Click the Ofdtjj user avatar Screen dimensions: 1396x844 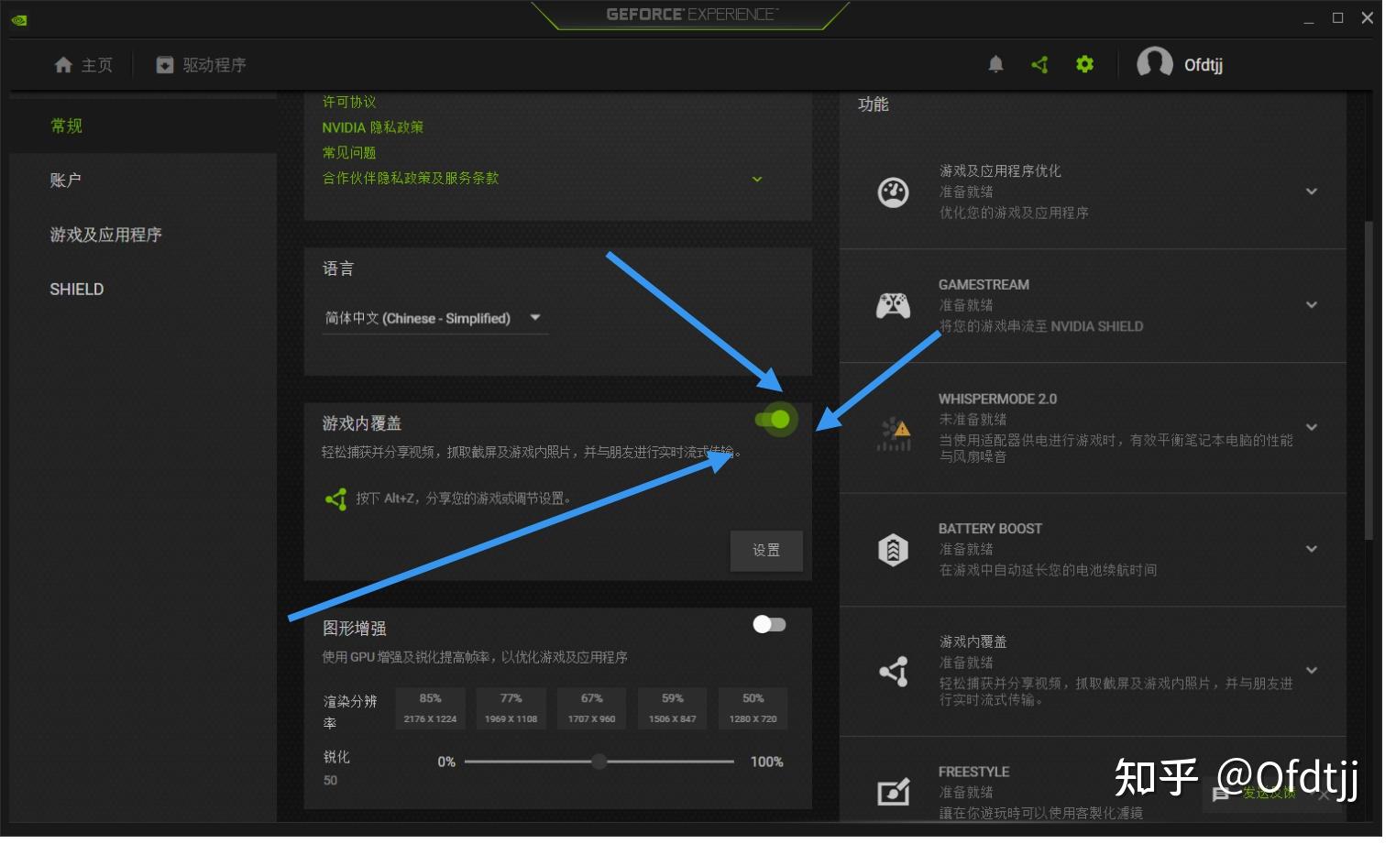(x=1154, y=63)
